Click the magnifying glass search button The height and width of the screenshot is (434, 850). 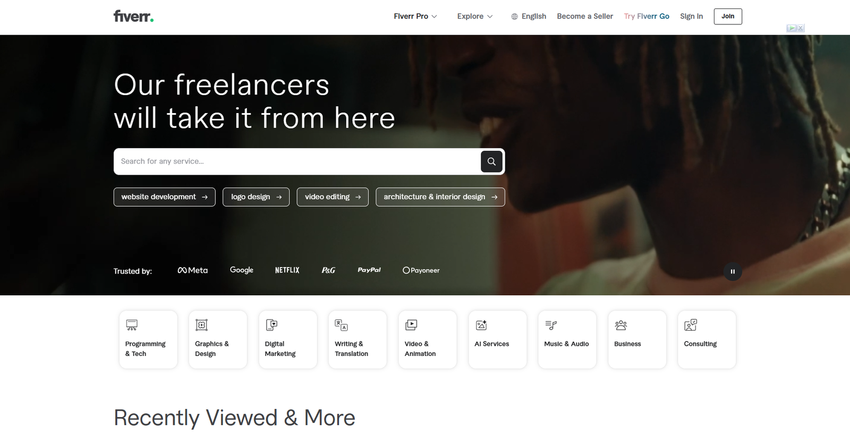point(491,161)
